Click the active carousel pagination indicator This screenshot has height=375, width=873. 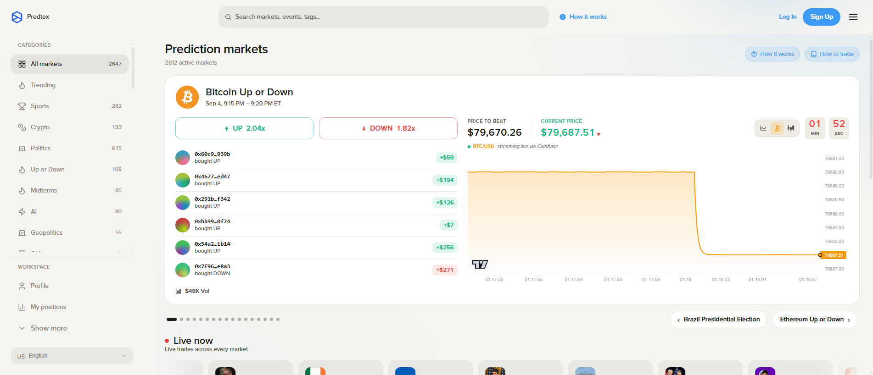[x=172, y=319]
